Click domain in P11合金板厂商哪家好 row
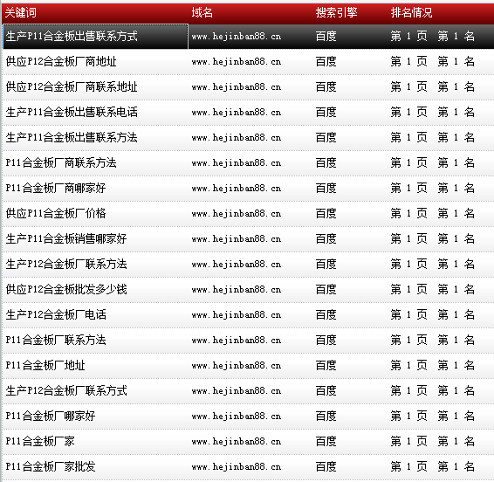The width and height of the screenshot is (494, 482). [237, 189]
